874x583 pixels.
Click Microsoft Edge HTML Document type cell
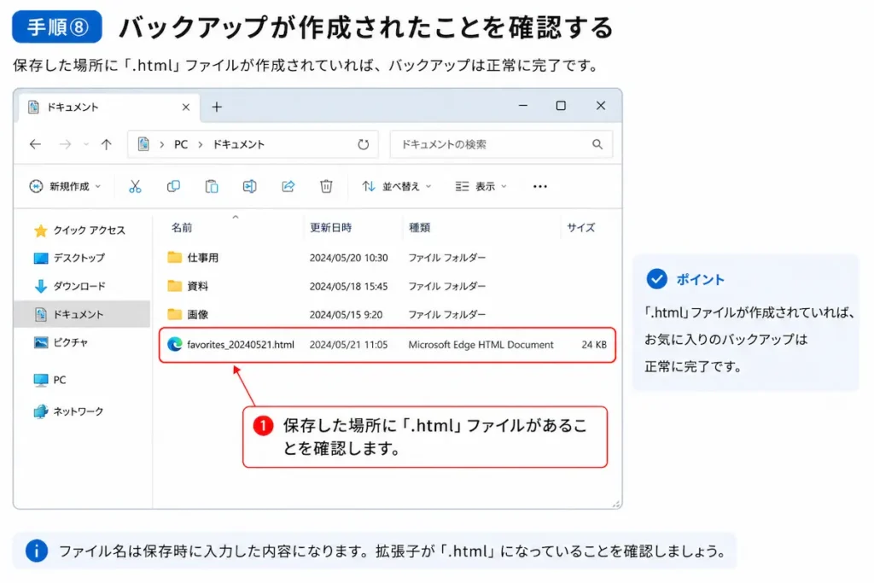click(x=481, y=345)
